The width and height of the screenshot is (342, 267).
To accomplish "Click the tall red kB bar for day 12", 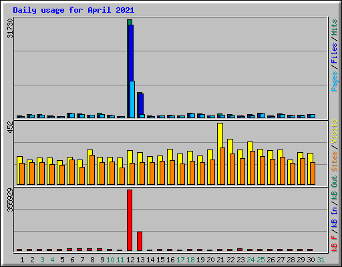I will pos(130,220).
